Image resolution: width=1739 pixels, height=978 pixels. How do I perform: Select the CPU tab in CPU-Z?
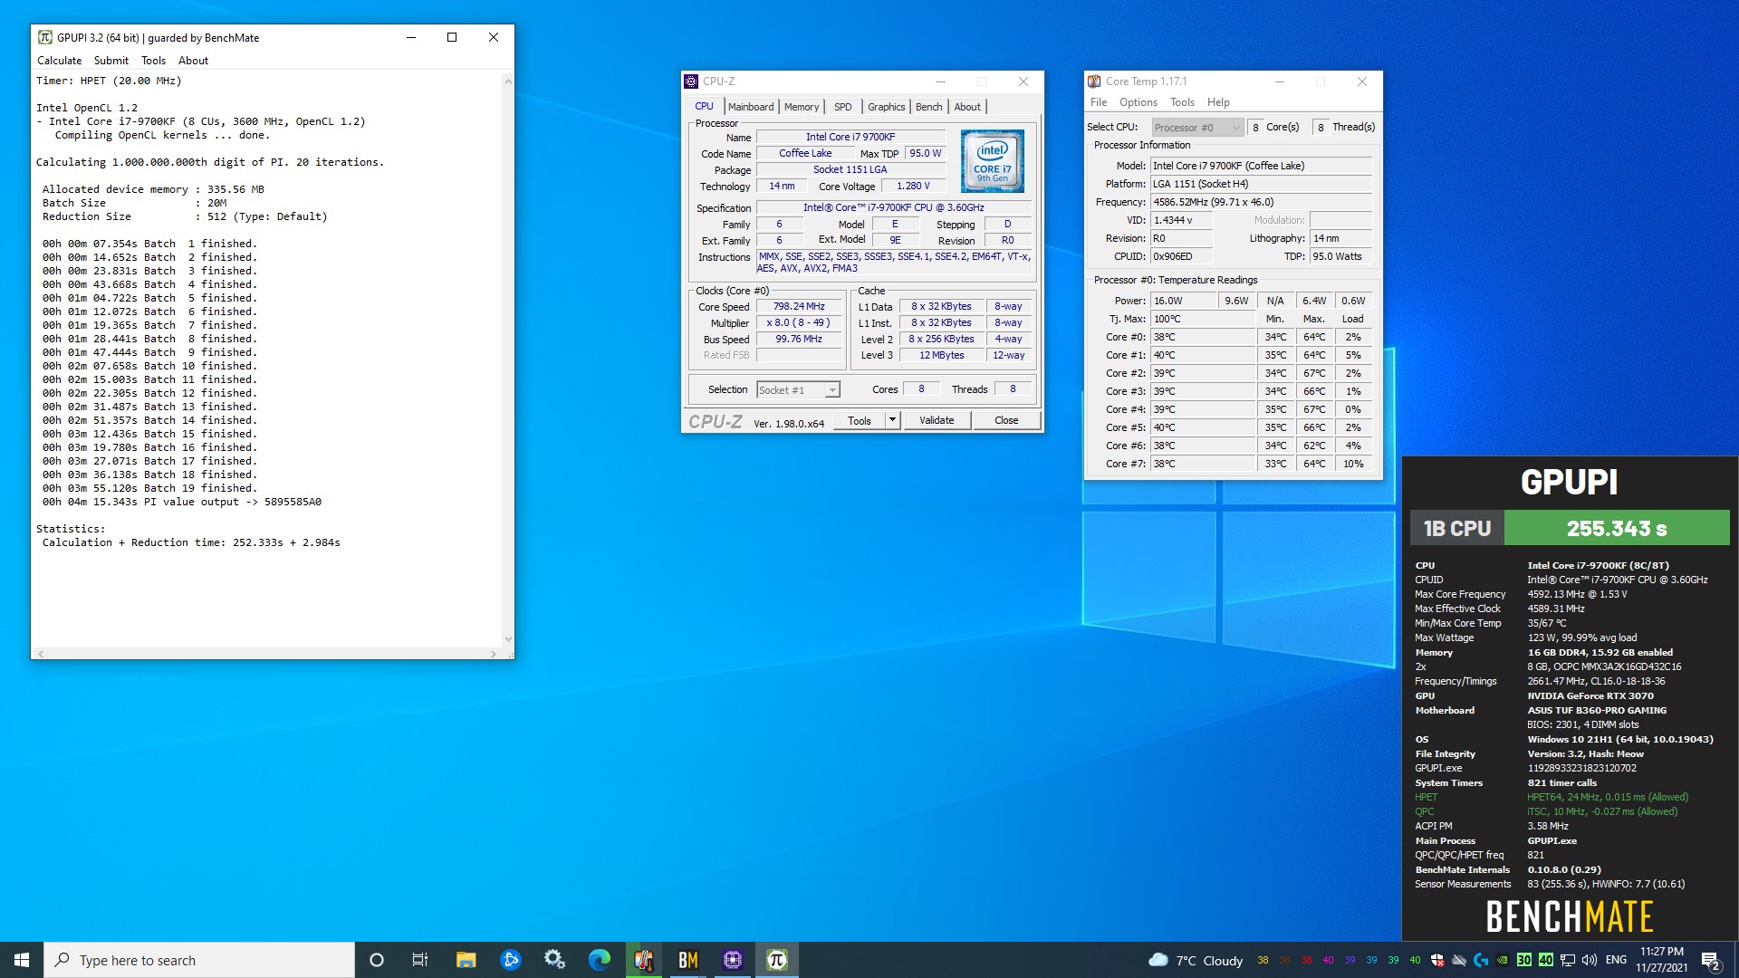pyautogui.click(x=704, y=106)
